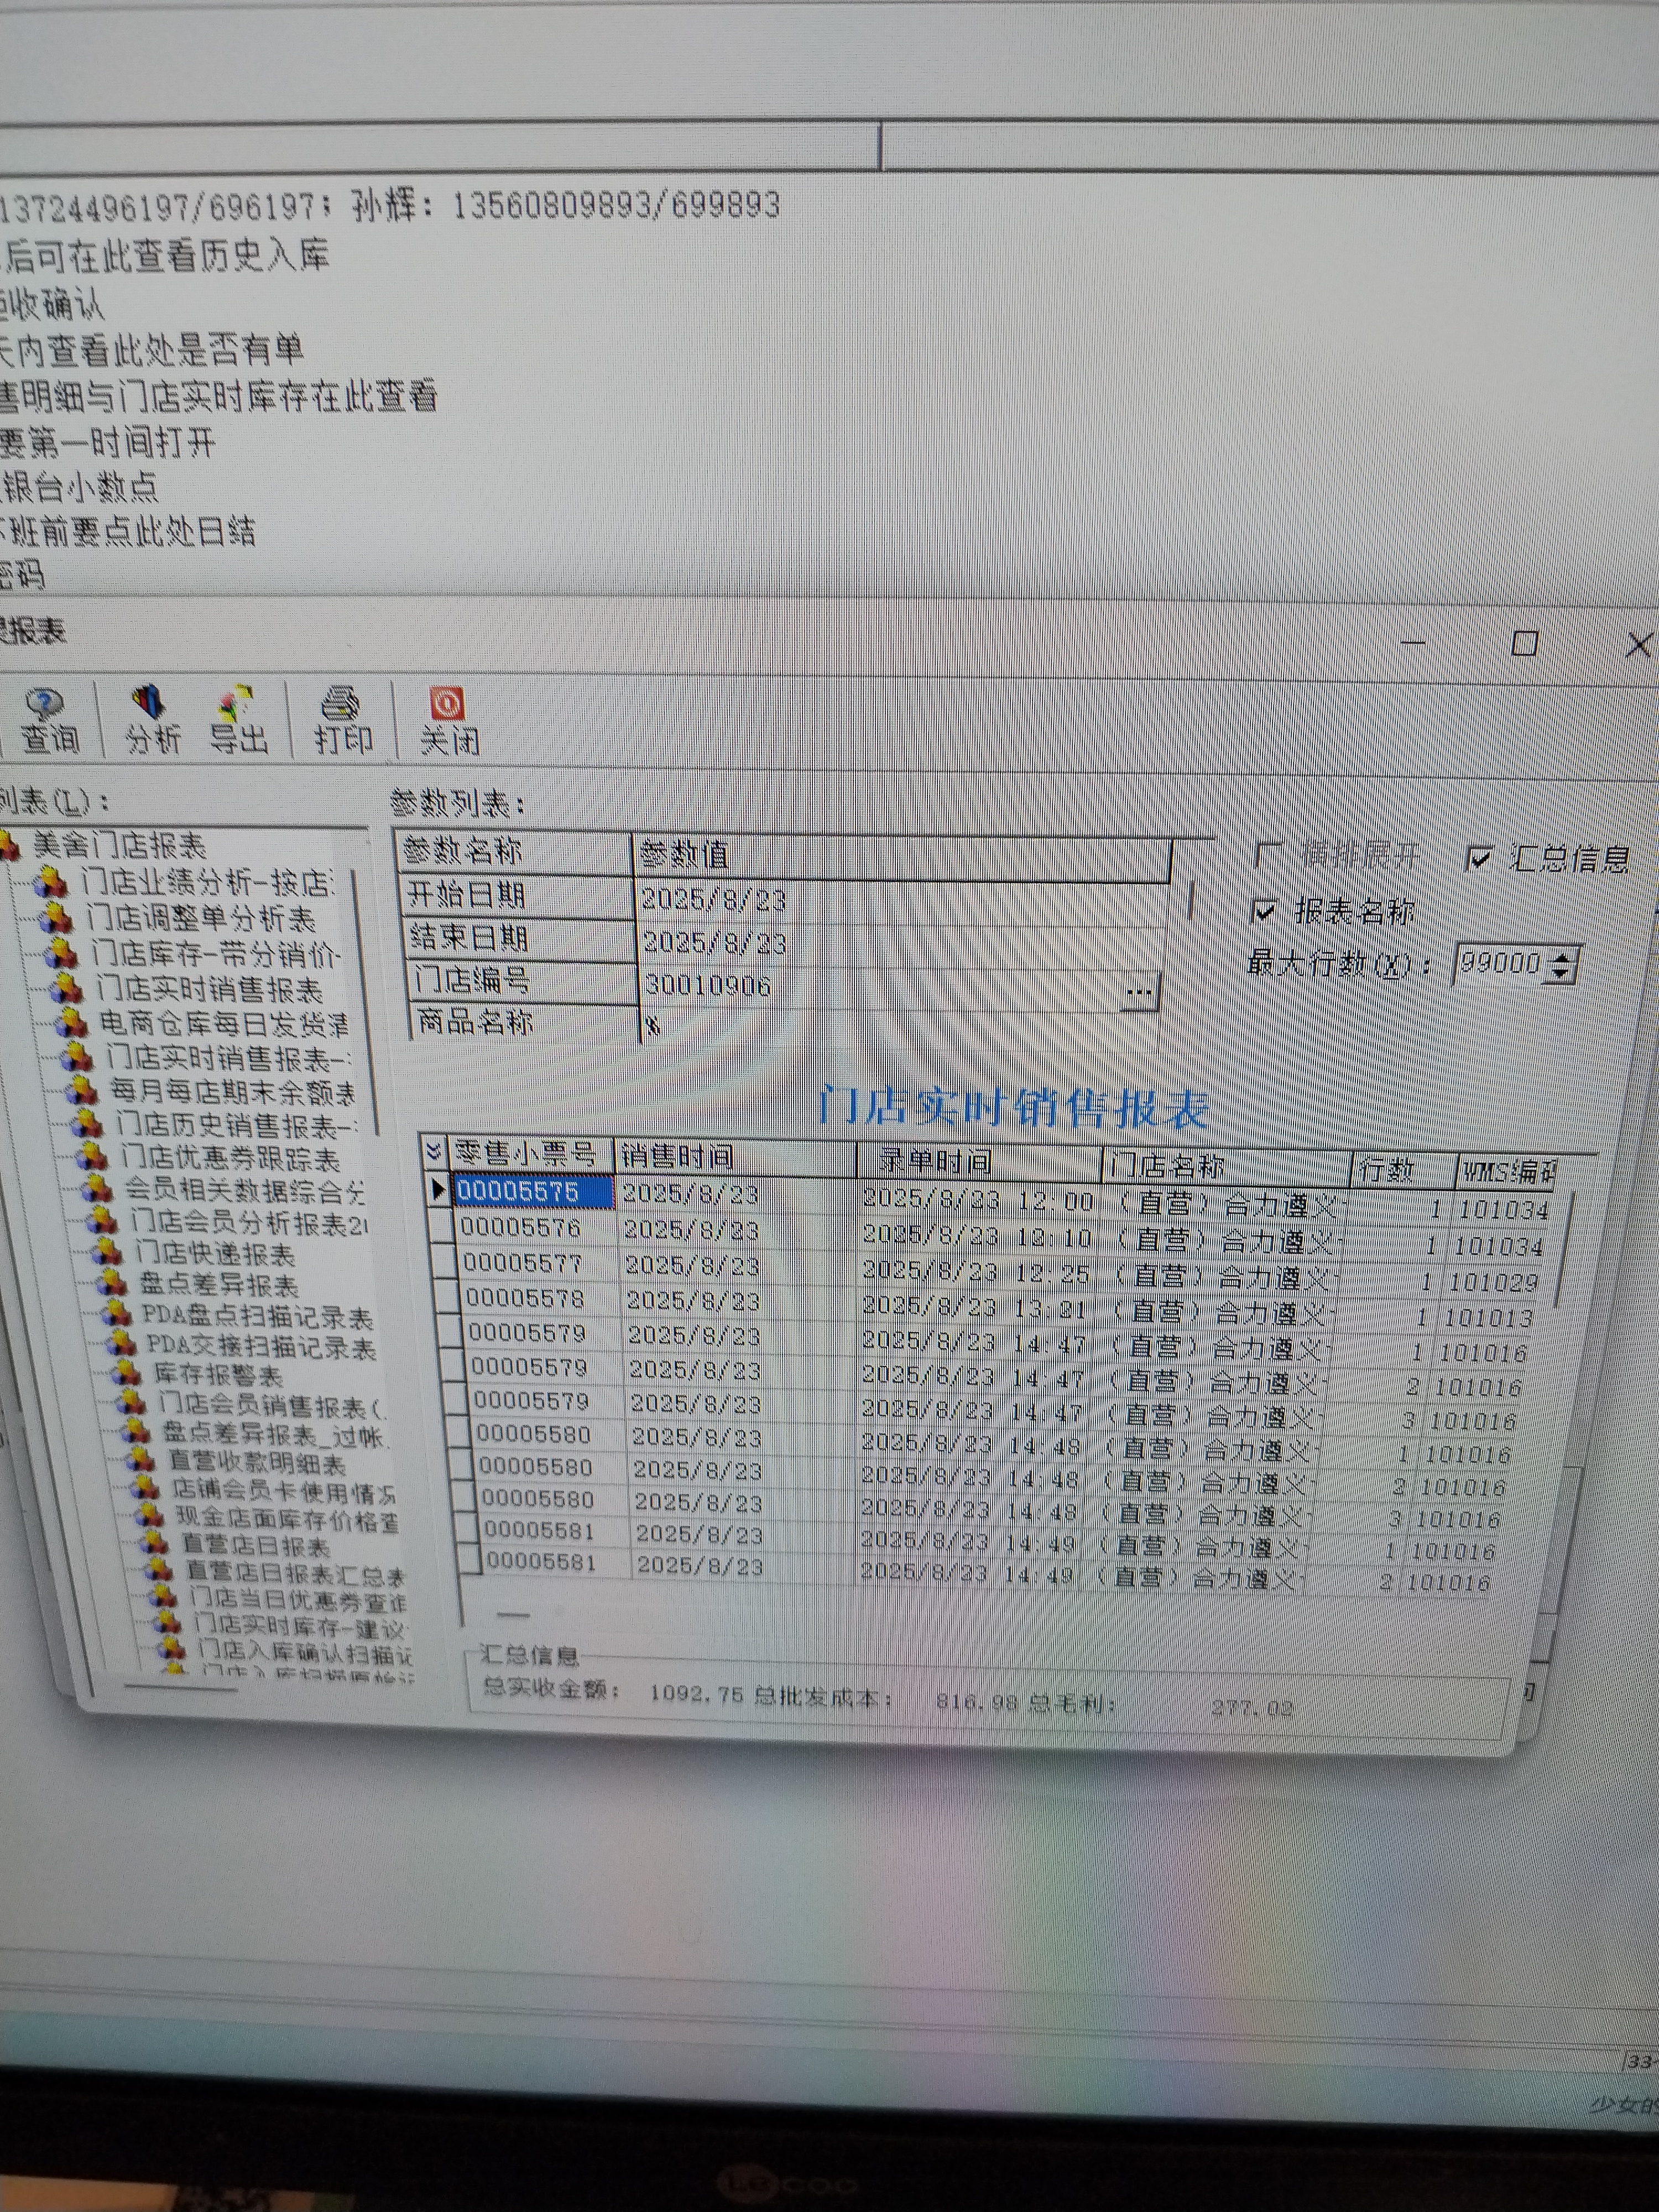The height and width of the screenshot is (2212, 1659).
Task: Select the 门店实时销售报表 report in tree
Action: pyautogui.click(x=208, y=989)
